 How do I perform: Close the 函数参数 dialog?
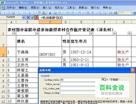133,70
